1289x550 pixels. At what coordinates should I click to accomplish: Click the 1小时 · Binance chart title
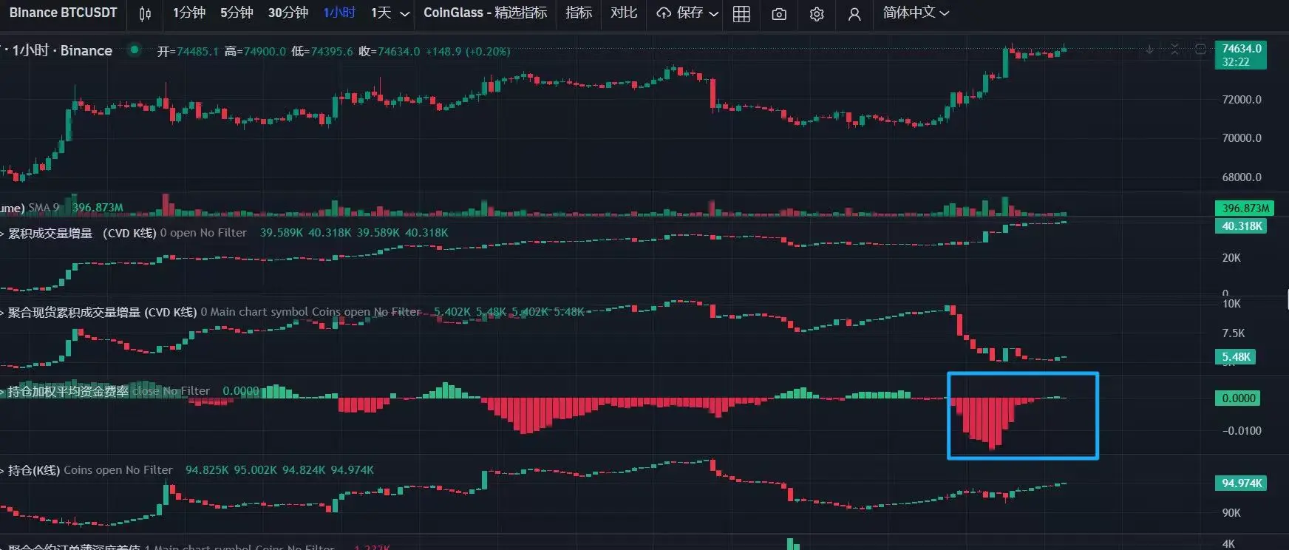62,50
